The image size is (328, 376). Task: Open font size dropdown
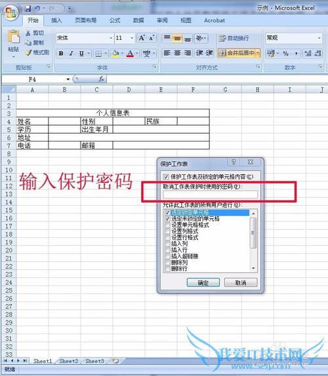click(132, 38)
